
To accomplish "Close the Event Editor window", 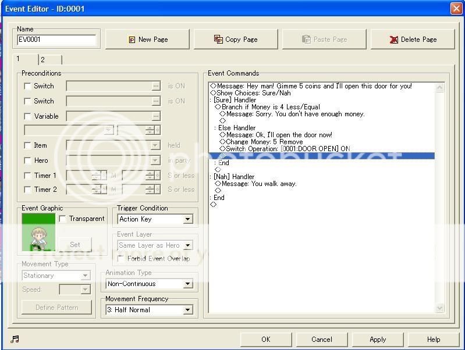I will 456,8.
